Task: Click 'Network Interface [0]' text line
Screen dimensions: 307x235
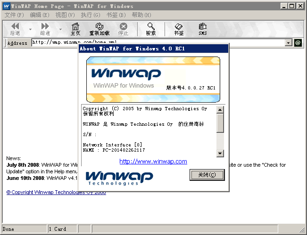Action: pyautogui.click(x=112, y=145)
